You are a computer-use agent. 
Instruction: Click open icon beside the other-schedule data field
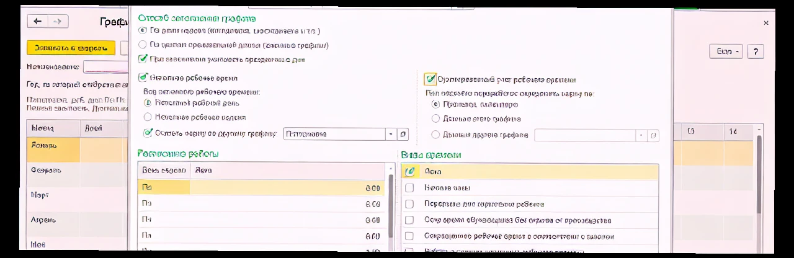tap(653, 135)
